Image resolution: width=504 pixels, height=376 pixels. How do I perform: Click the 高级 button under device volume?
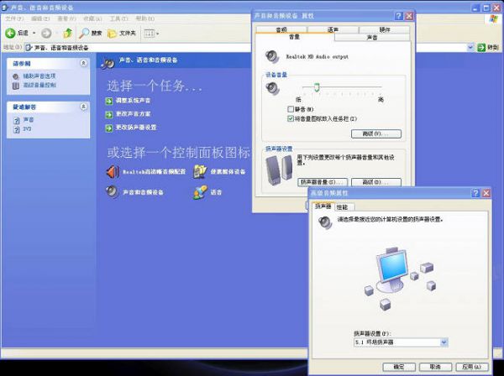click(x=376, y=133)
